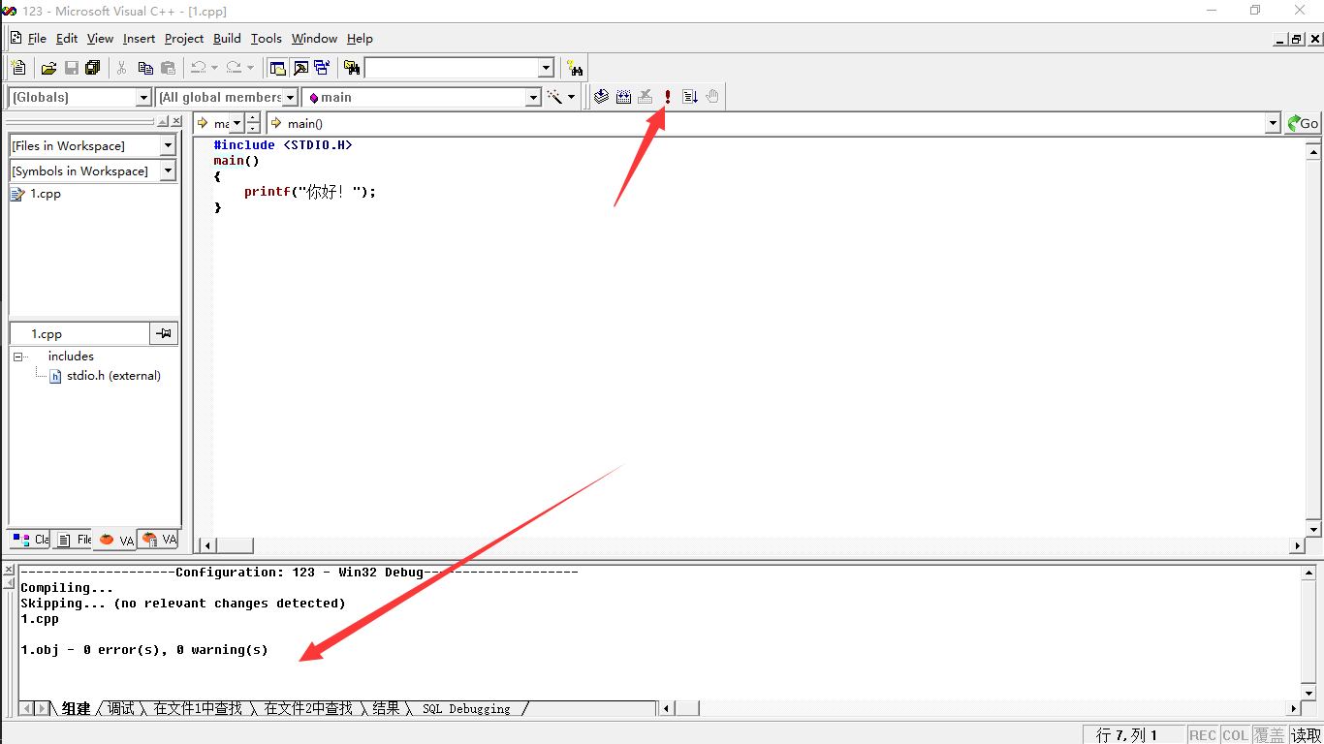Collapse the includes tree node
This screenshot has height=744, width=1324.
point(17,356)
